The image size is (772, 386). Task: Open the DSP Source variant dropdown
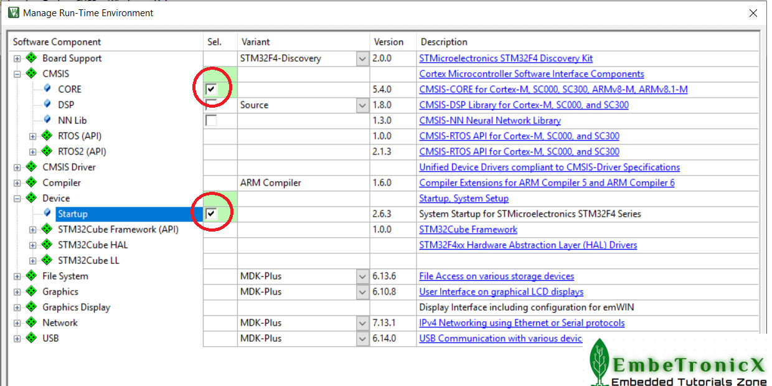(x=362, y=105)
